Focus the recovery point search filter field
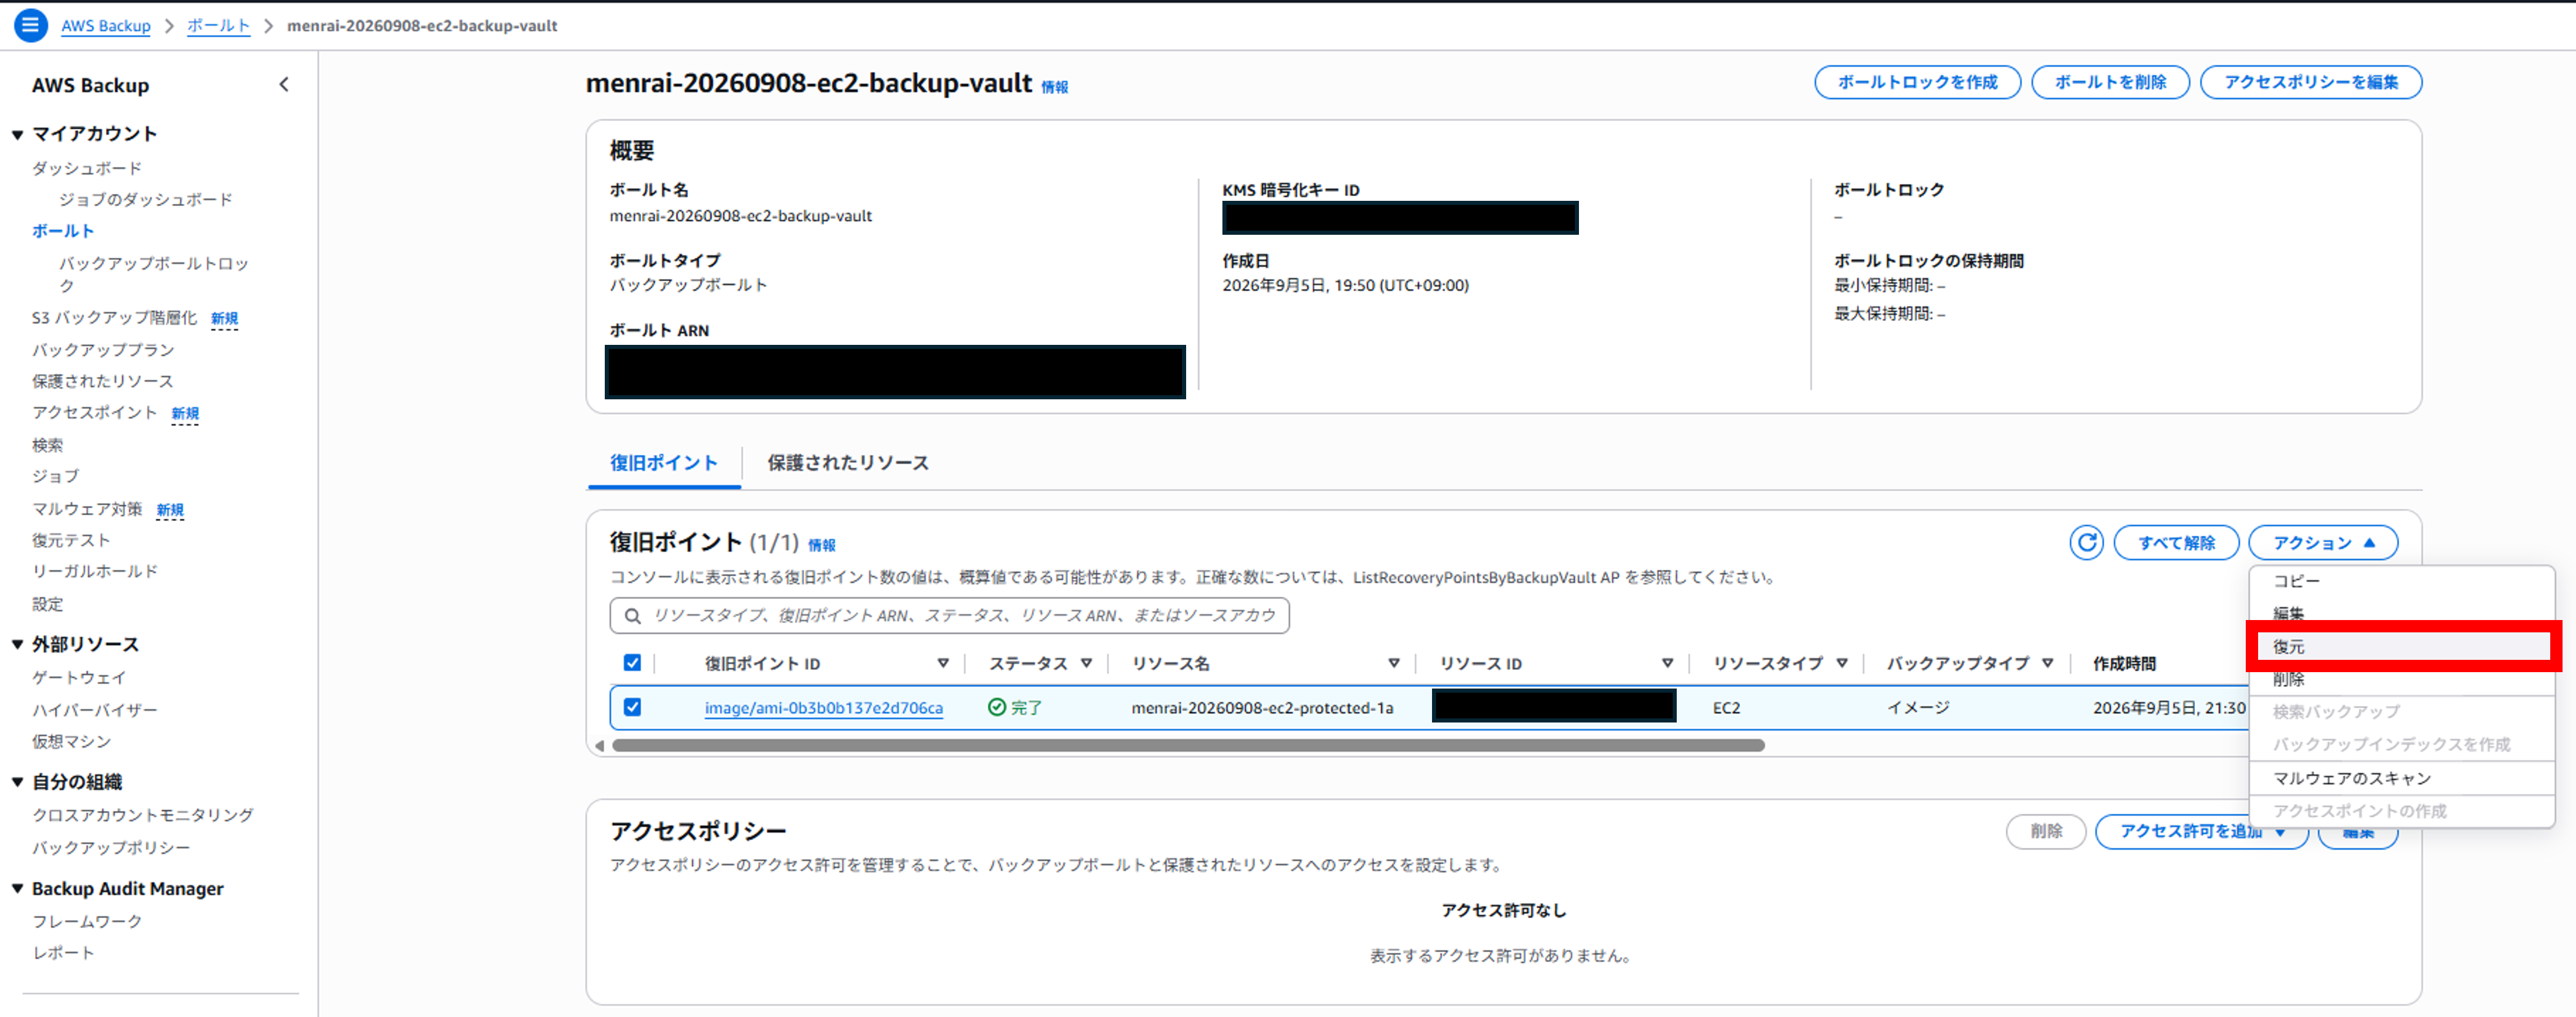The height and width of the screenshot is (1017, 2576). click(949, 616)
